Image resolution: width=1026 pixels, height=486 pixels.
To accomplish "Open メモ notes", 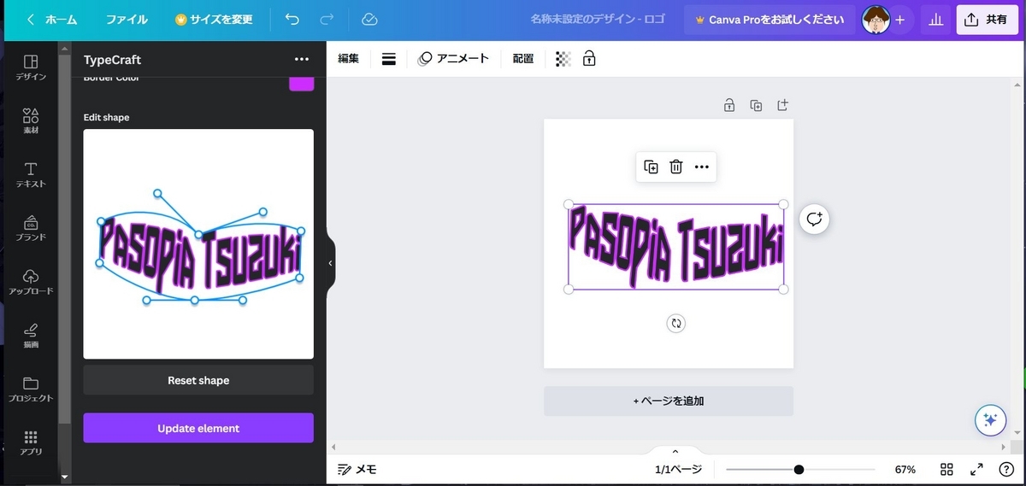I will coord(357,469).
